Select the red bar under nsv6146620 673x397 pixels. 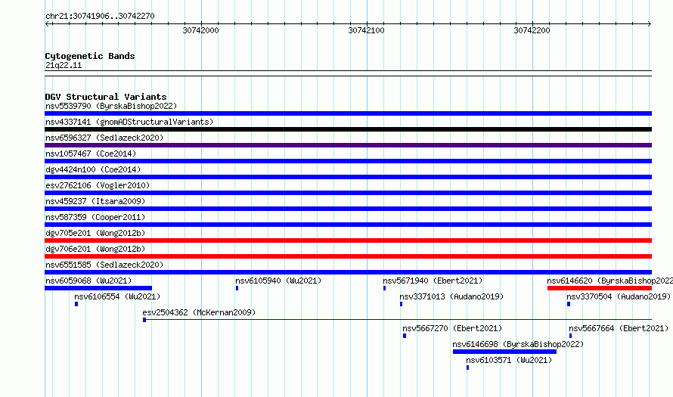point(600,288)
